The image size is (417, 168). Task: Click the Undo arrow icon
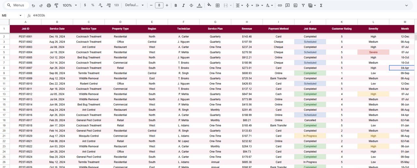pyautogui.click(x=33, y=6)
